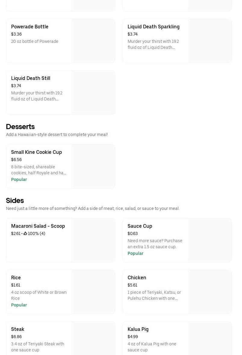Viewport: 242px width, 355px height.
Task: Select the Liquid Death Sparkling title
Action: pos(154,27)
